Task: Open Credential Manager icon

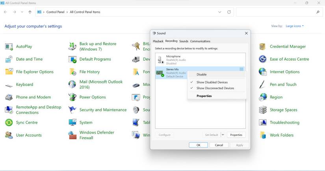Action: (263, 46)
